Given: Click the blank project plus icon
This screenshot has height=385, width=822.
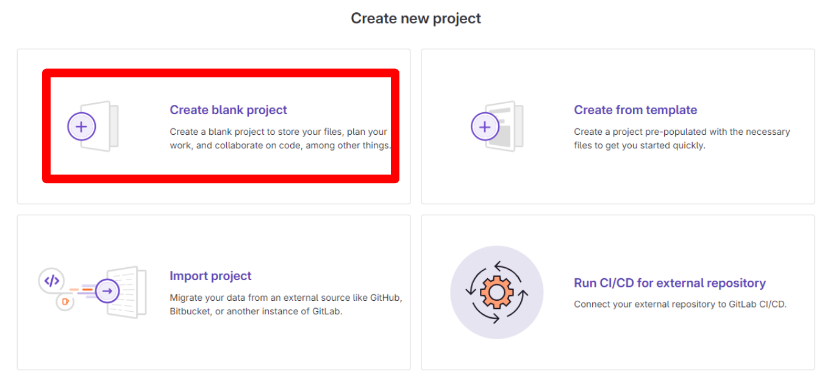Looking at the screenshot, I should [x=81, y=127].
